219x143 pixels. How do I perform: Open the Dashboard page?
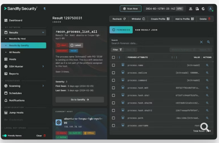(x=15, y=20)
